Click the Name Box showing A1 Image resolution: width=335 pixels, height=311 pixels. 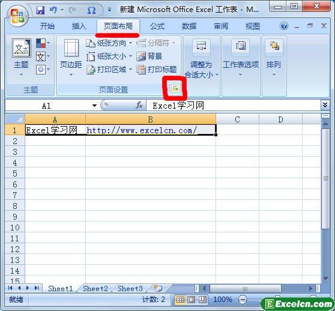point(47,106)
